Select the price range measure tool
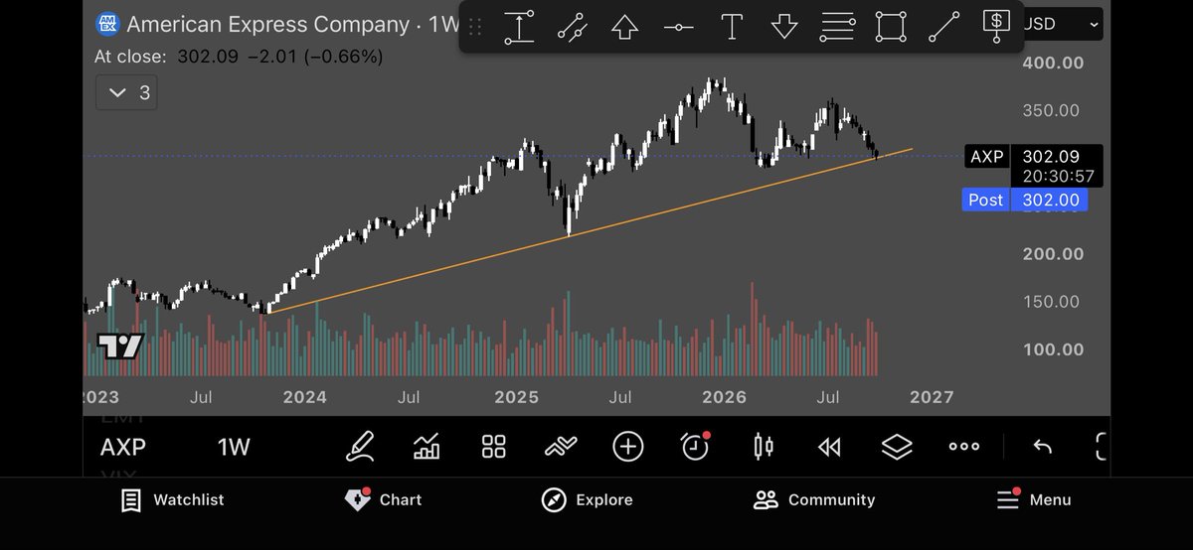The height and width of the screenshot is (550, 1193). (519, 27)
